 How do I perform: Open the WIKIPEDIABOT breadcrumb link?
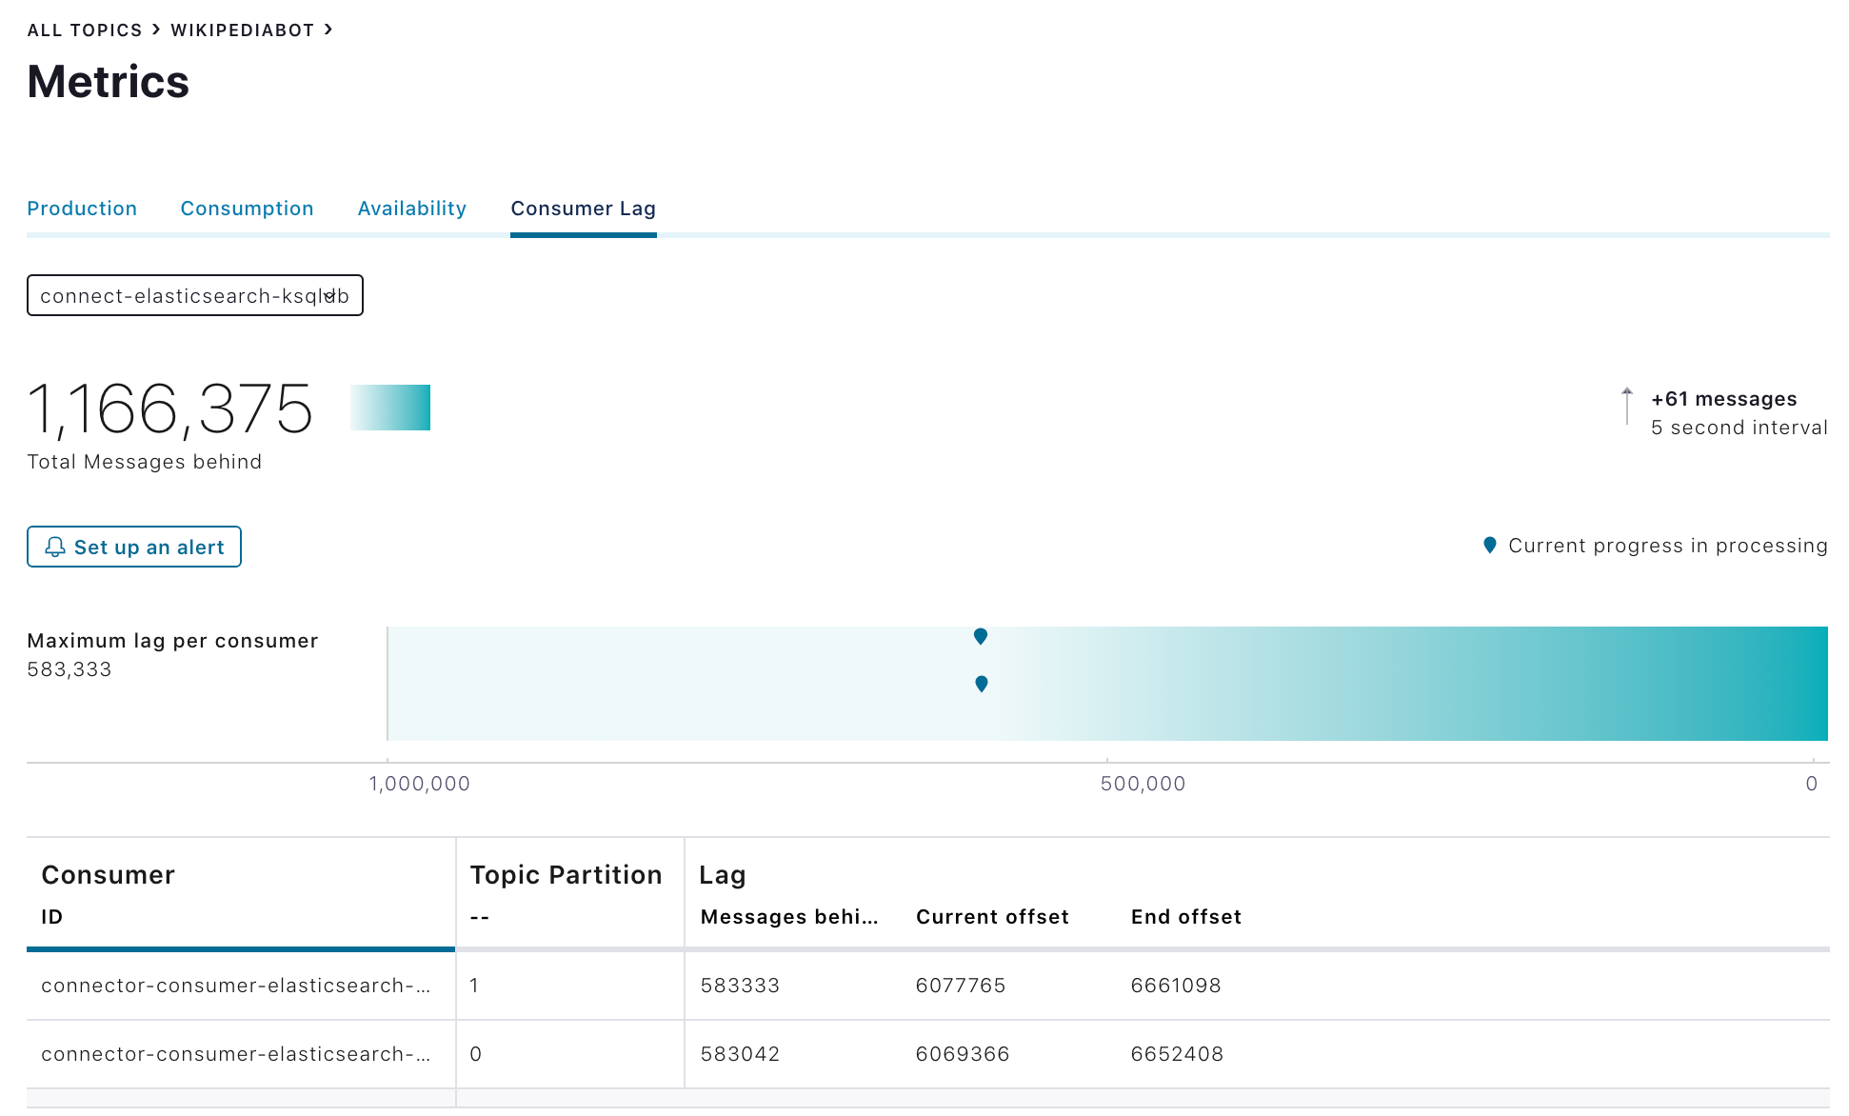click(242, 30)
